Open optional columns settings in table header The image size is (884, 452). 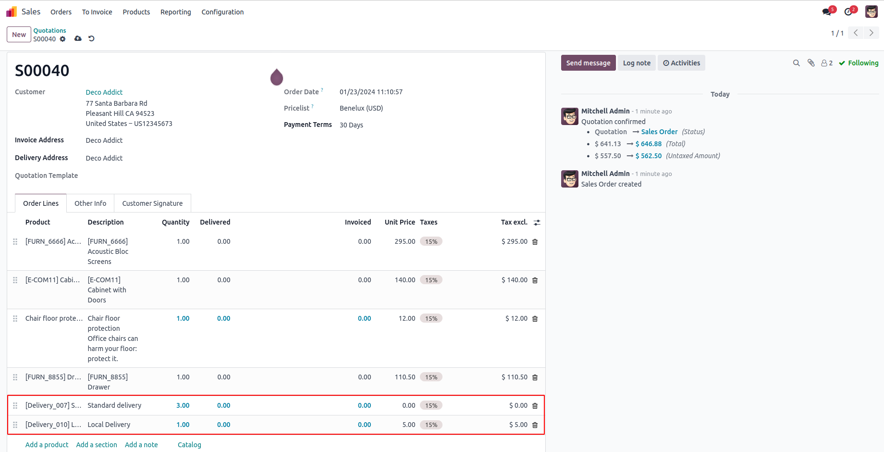pyautogui.click(x=537, y=223)
